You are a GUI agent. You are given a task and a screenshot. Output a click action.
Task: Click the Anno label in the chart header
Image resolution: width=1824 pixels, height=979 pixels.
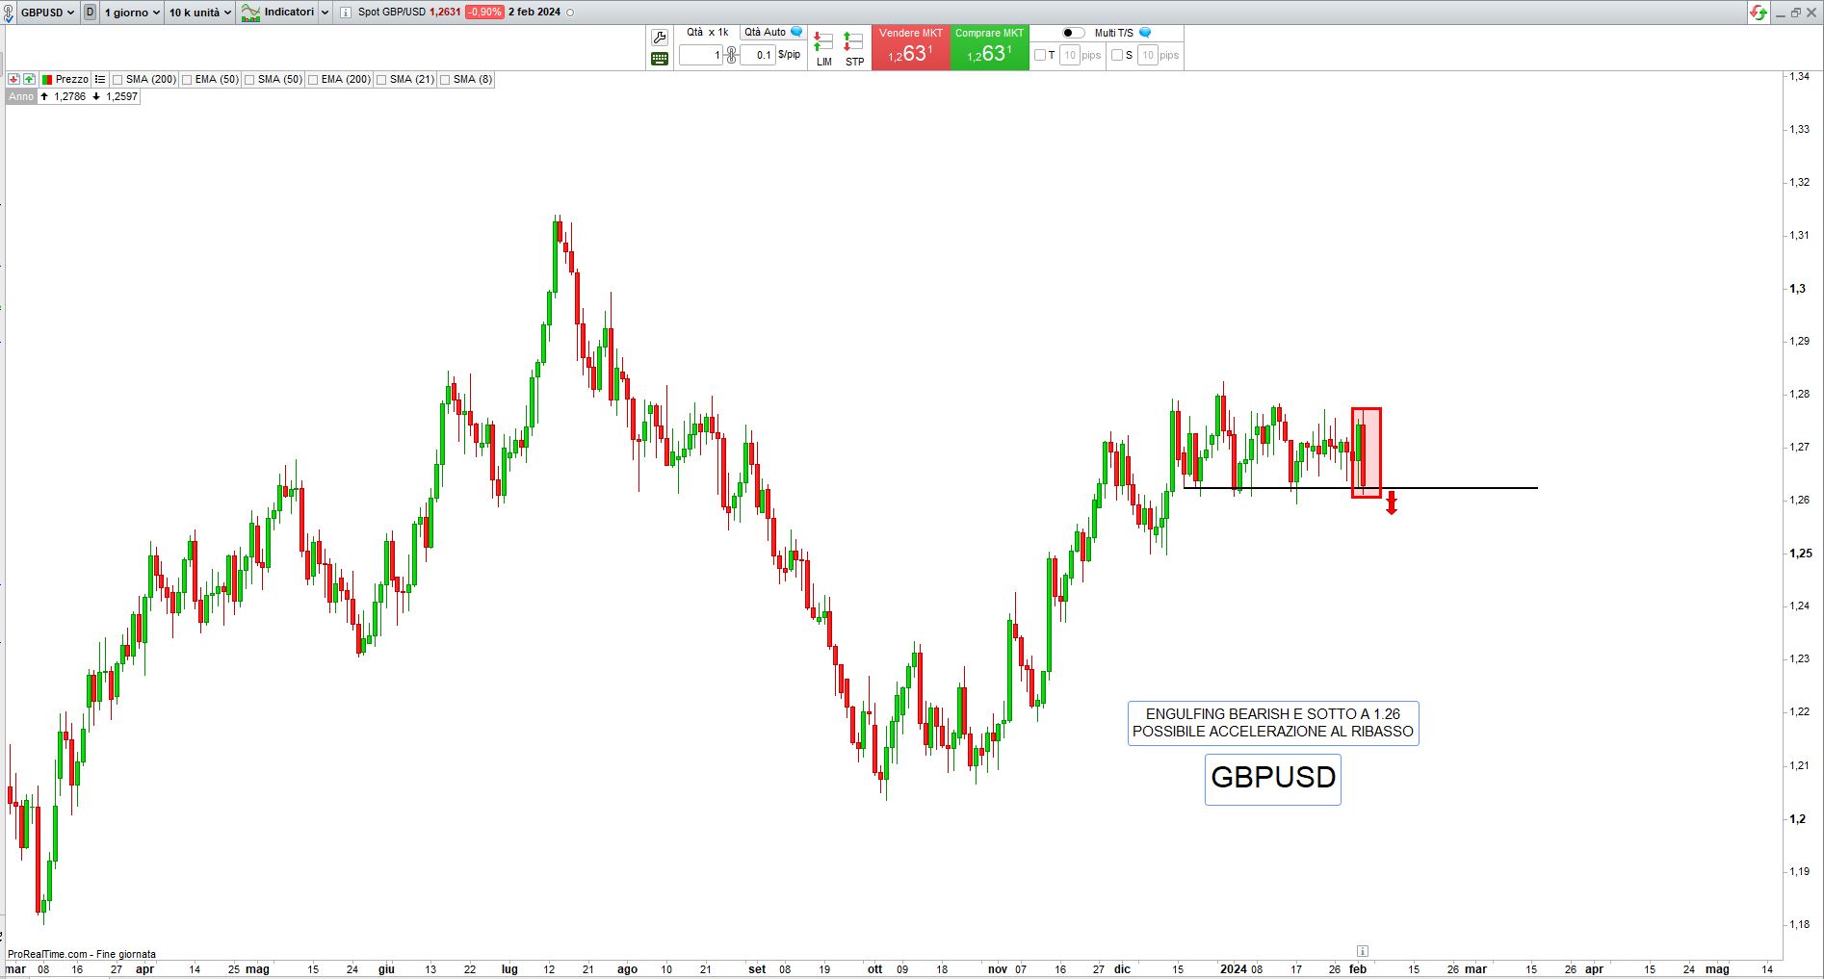(21, 96)
